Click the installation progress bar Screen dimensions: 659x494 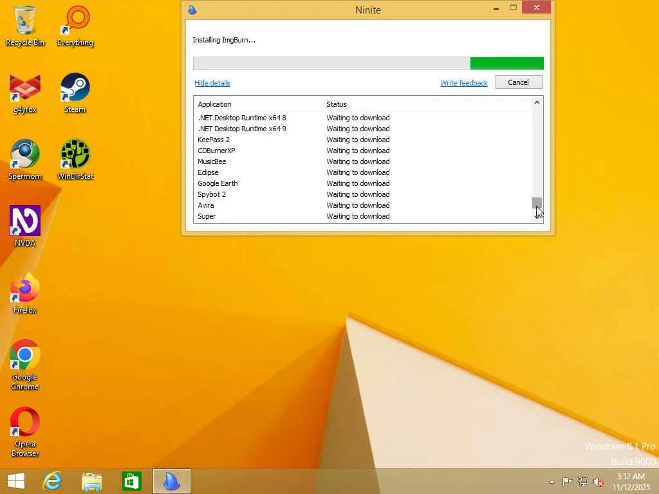(x=368, y=64)
